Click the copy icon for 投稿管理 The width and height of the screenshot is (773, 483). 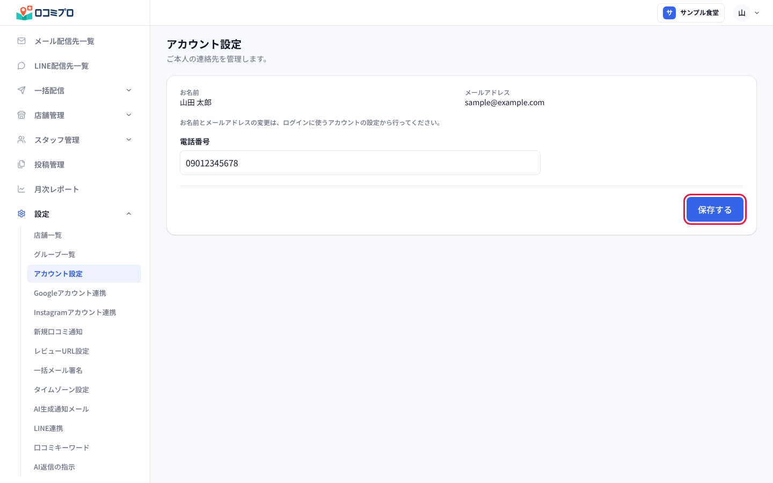tap(21, 164)
